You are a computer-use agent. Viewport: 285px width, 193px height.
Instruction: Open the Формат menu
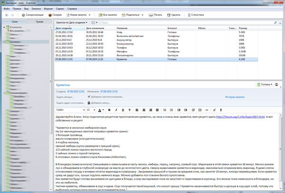48,9
